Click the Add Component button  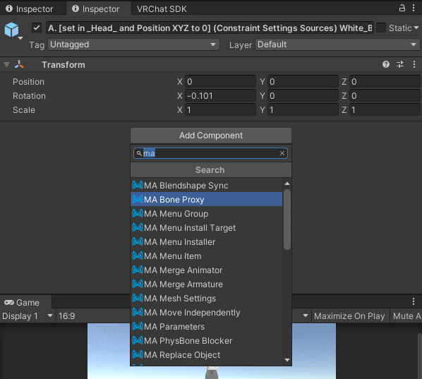point(211,136)
